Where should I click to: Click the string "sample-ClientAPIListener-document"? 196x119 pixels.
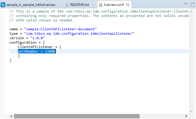point(60,29)
